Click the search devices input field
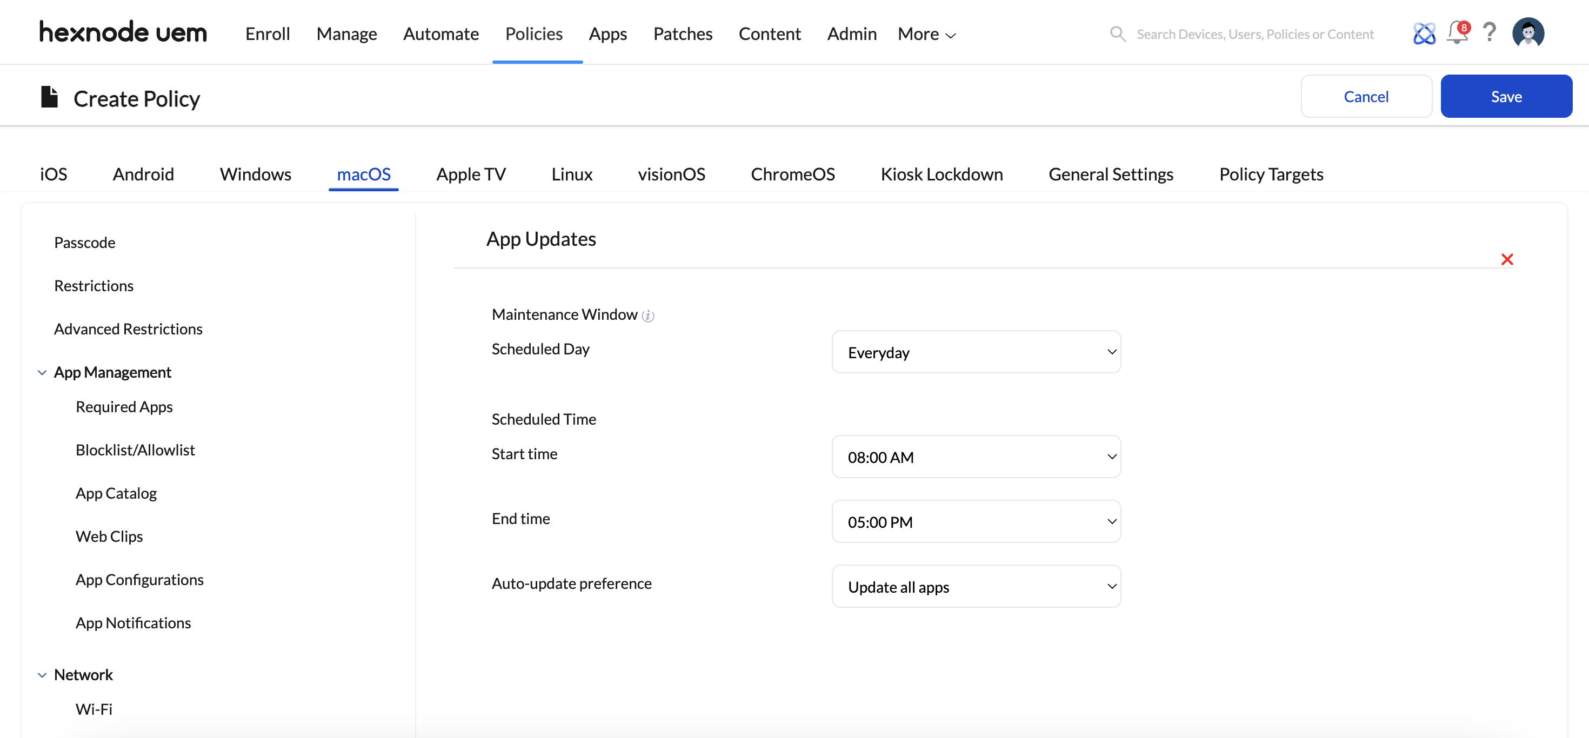 click(1254, 34)
